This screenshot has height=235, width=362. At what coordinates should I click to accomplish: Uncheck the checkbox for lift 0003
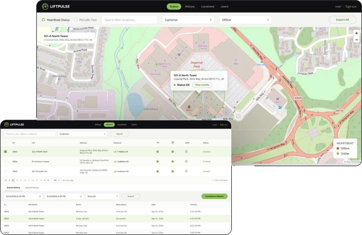[6, 152]
